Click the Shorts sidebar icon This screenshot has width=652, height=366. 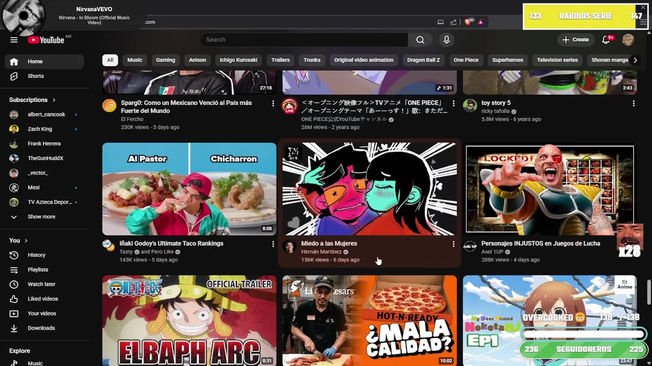14,76
